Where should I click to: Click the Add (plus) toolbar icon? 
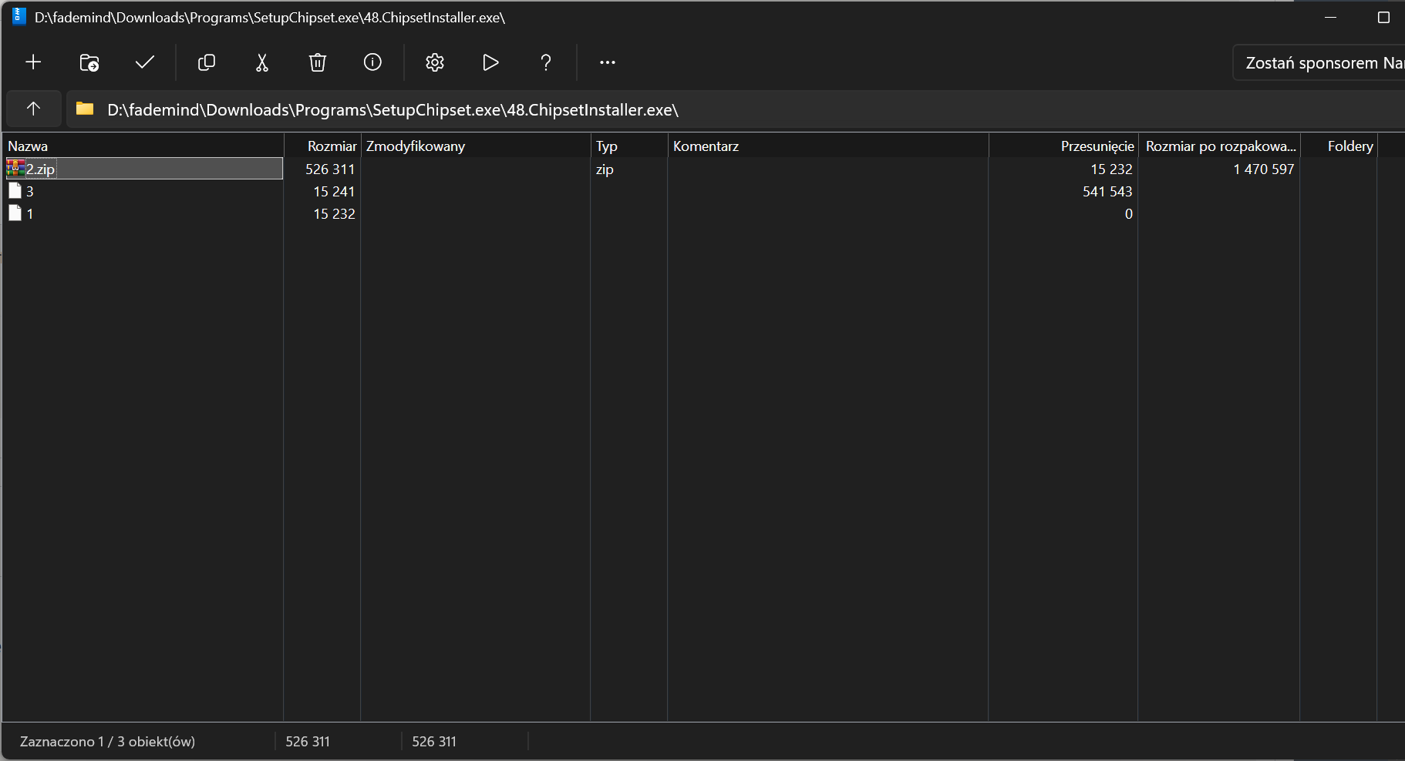point(33,62)
